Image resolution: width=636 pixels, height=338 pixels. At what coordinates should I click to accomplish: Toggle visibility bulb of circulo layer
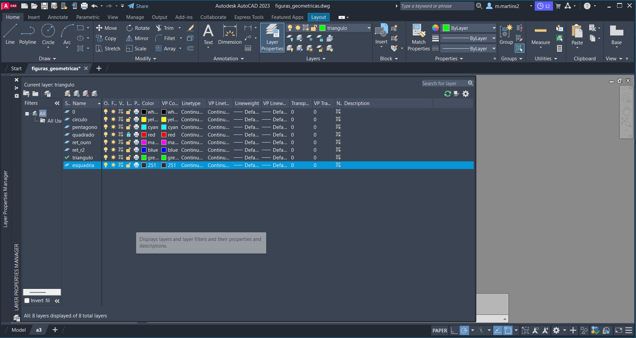[106, 119]
